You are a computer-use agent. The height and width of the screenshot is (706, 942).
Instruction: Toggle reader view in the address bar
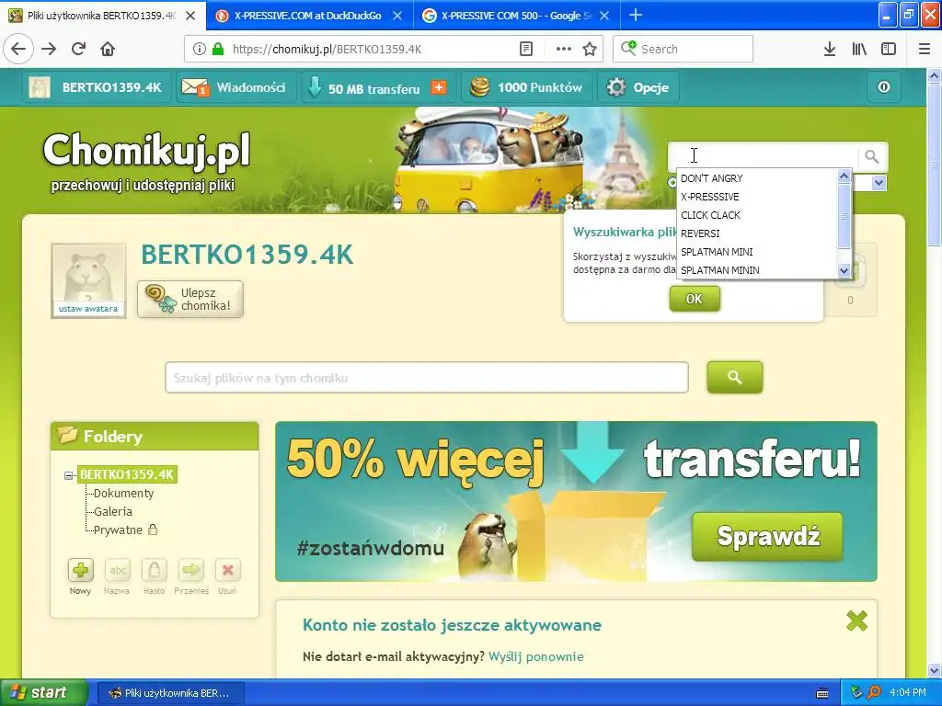525,49
